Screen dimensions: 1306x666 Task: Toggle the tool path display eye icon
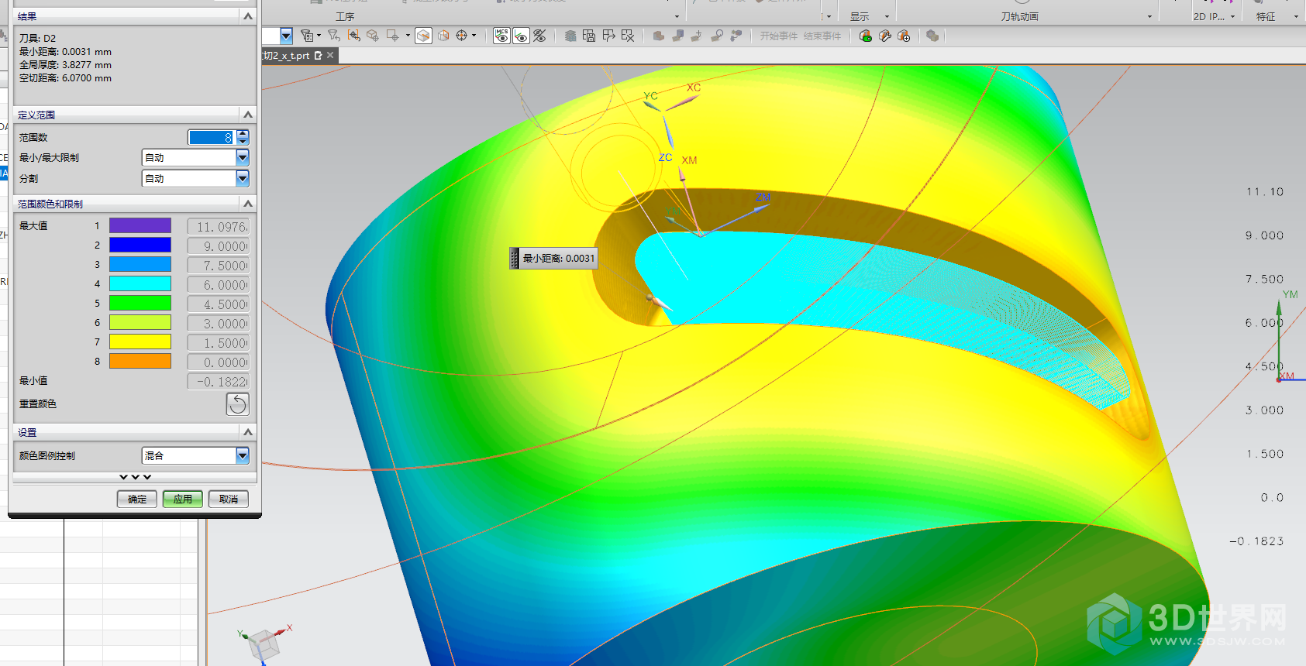click(521, 36)
